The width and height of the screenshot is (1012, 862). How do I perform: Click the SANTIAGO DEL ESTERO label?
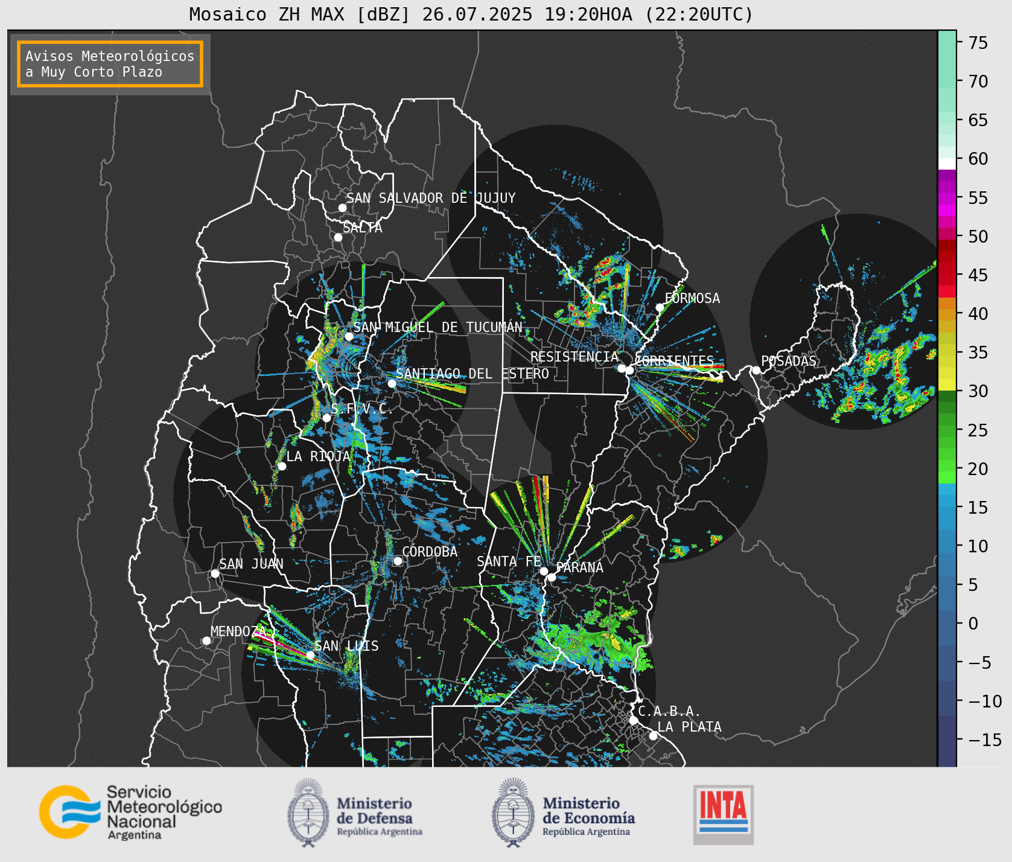coord(473,374)
